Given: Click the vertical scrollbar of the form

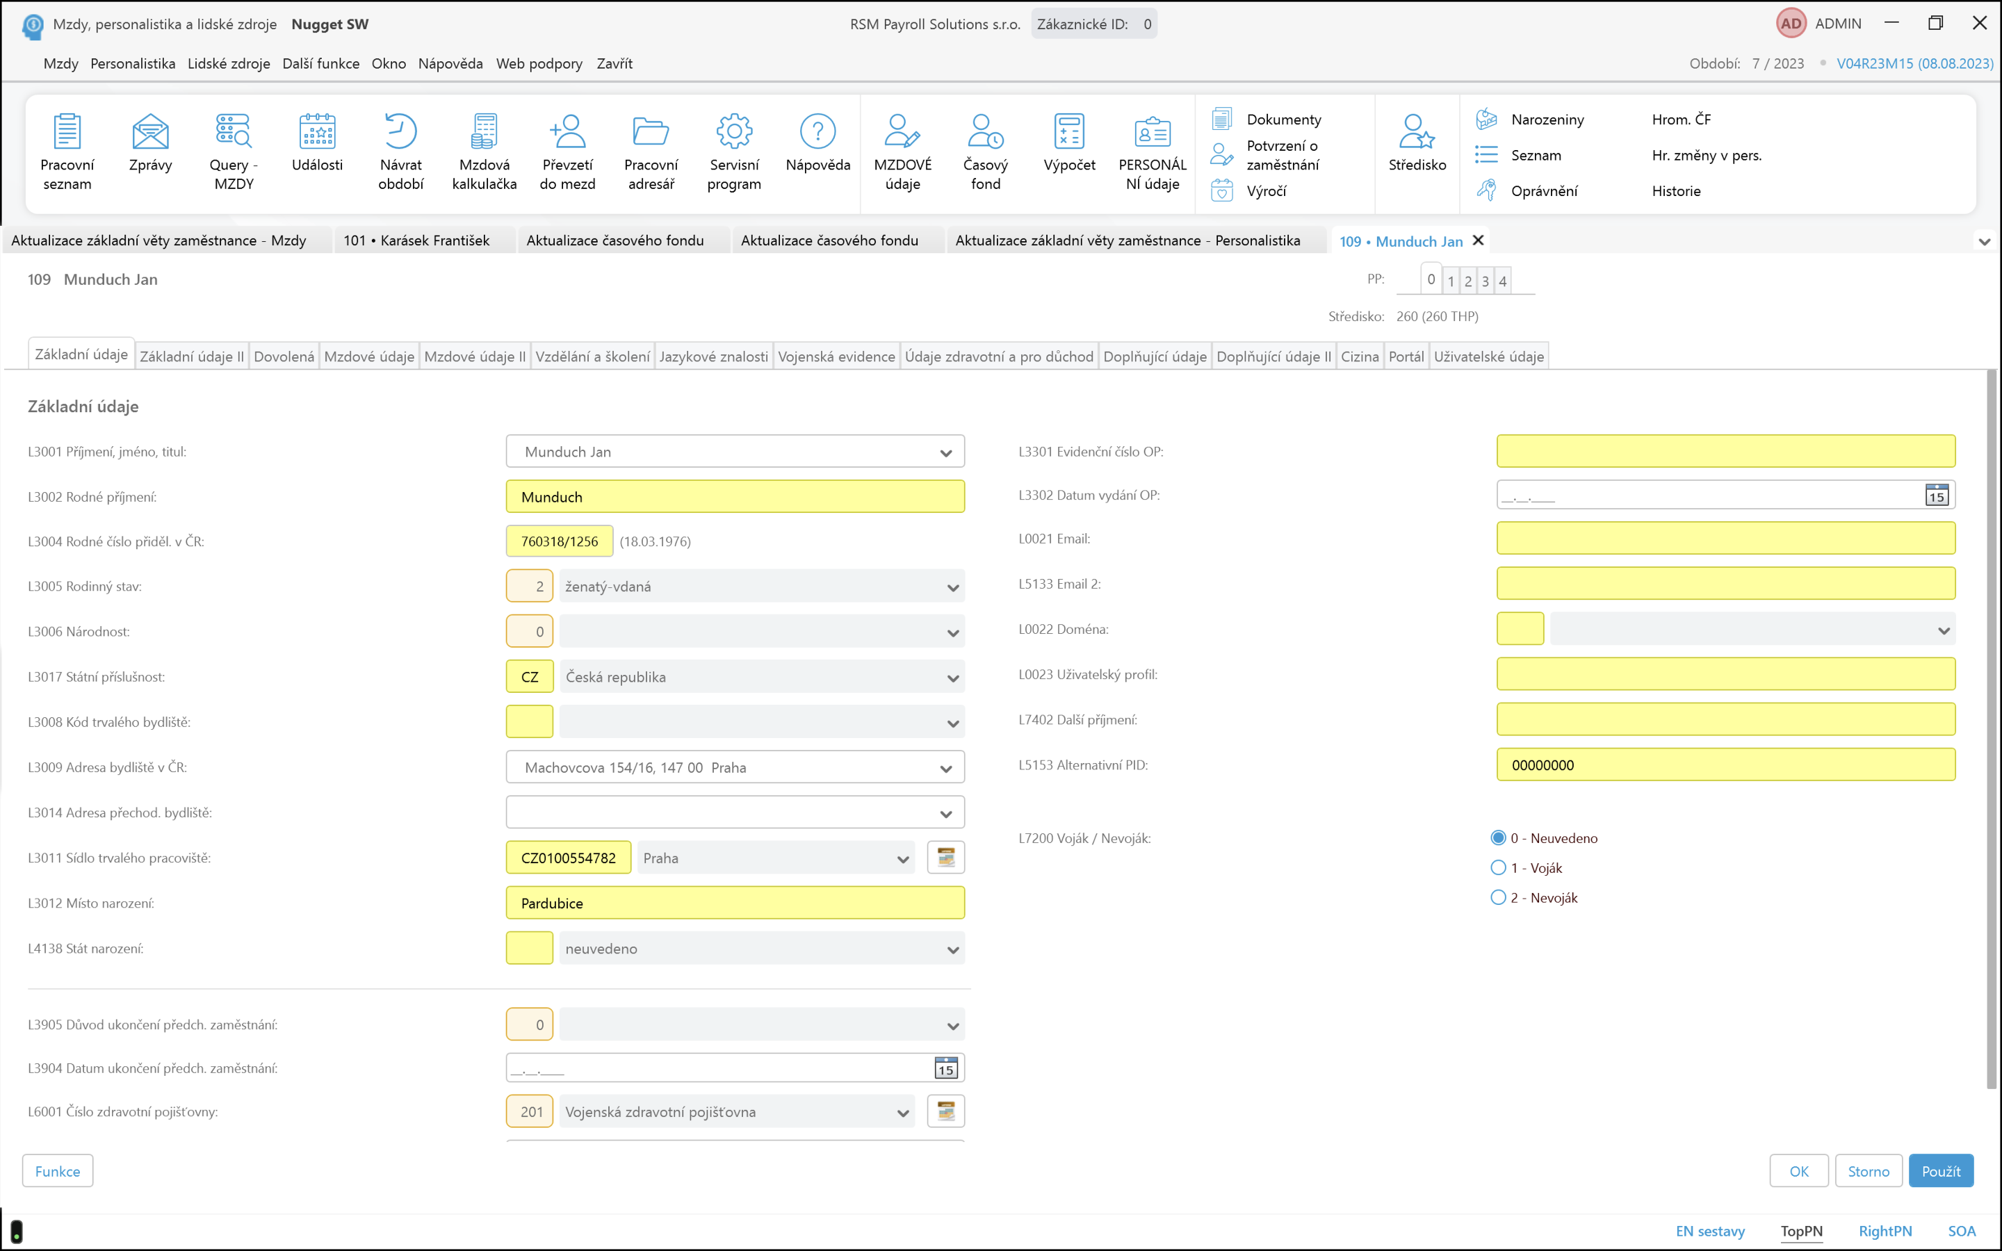Looking at the screenshot, I should tap(1992, 728).
